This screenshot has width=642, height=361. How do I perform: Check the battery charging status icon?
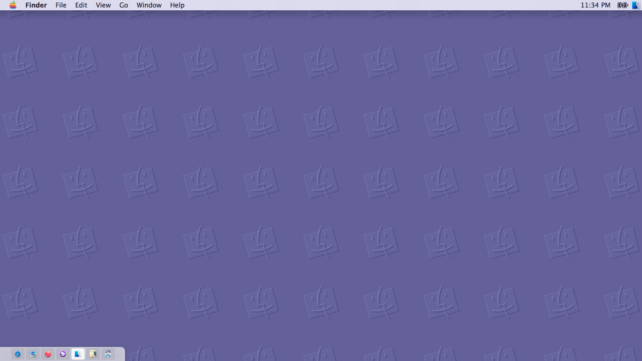point(622,5)
